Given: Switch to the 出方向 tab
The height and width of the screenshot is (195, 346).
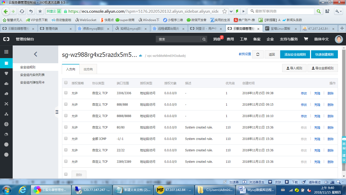Looking at the screenshot, I should point(88,69).
